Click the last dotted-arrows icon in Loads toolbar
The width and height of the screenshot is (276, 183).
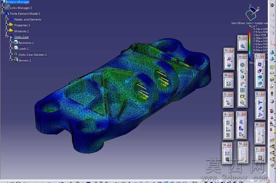(242, 103)
